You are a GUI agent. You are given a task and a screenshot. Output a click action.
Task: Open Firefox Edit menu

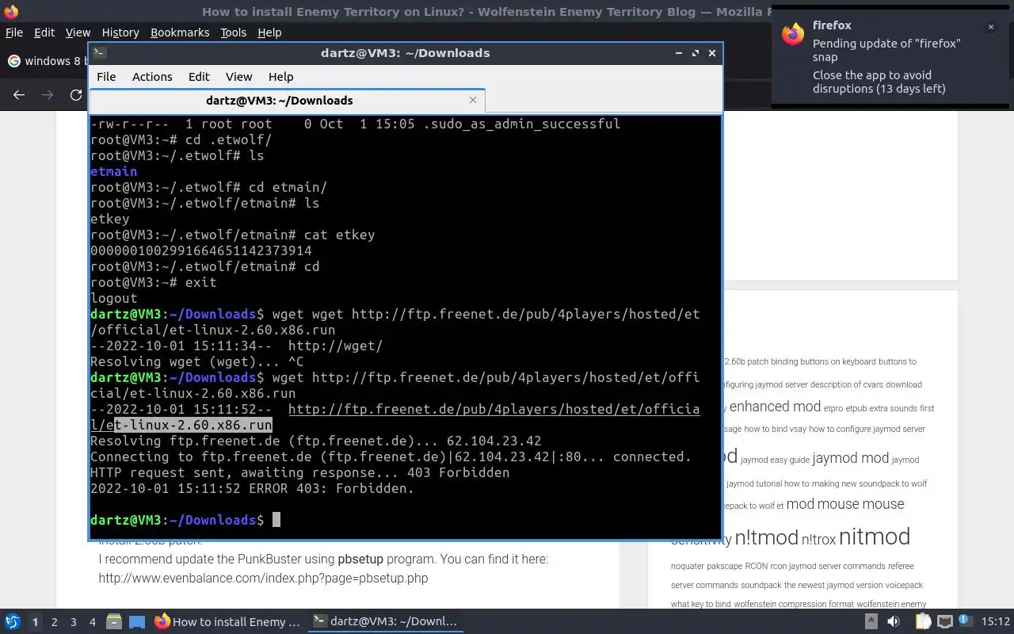44,32
